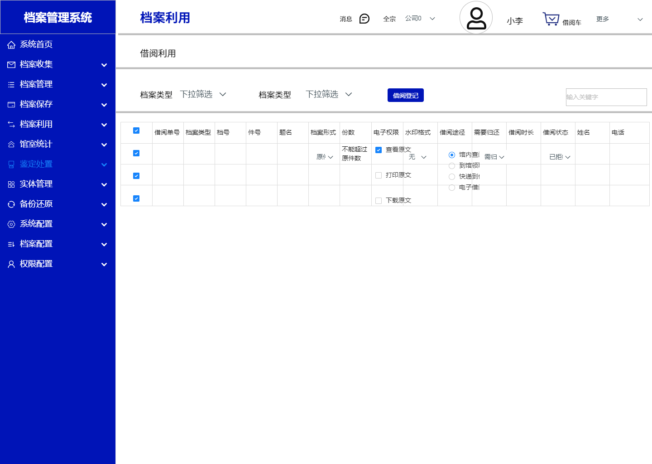Enable the 打印原文 checkbox
652x464 pixels.
tap(379, 175)
